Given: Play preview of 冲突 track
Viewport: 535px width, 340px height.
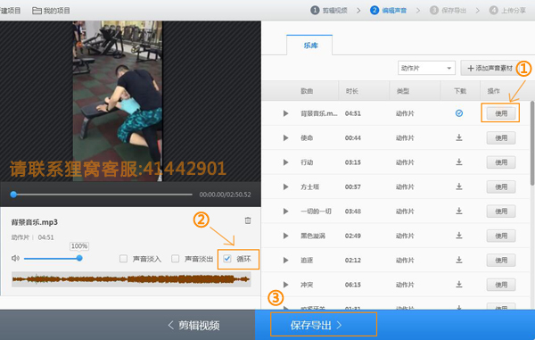Looking at the screenshot, I should [x=286, y=285].
